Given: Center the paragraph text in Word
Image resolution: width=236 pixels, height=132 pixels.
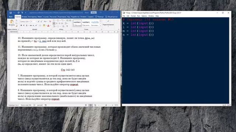Looking at the screenshot, I should point(56,23).
